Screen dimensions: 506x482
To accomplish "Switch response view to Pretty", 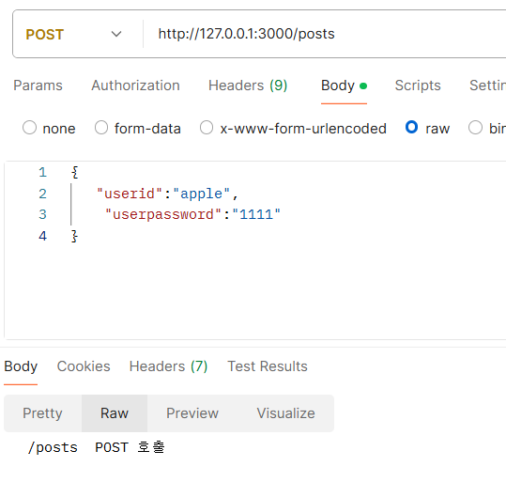I will coord(42,413).
